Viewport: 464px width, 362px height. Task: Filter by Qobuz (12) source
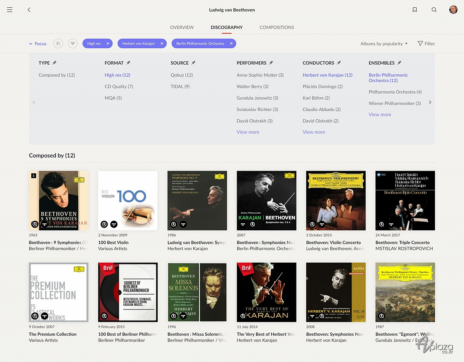[182, 75]
